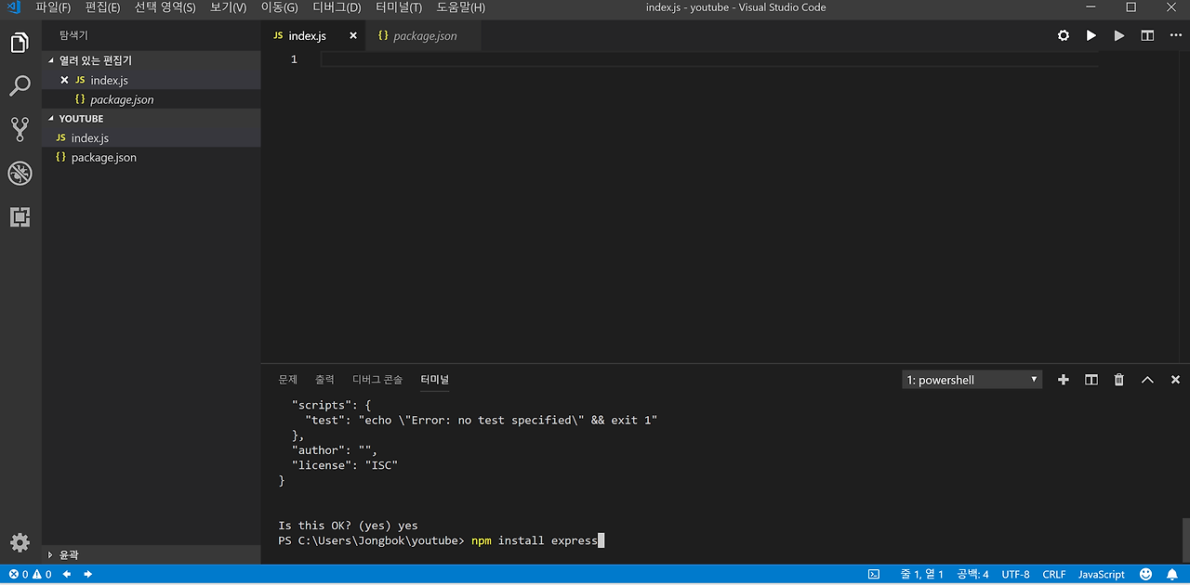The width and height of the screenshot is (1190, 585).
Task: Click the '"license": "ISC"' terminal line
Action: (x=345, y=465)
